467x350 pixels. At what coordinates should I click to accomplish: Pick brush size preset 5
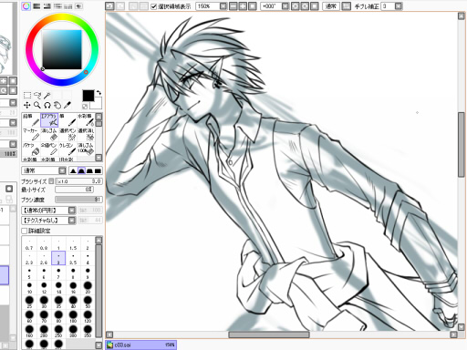tap(29, 273)
